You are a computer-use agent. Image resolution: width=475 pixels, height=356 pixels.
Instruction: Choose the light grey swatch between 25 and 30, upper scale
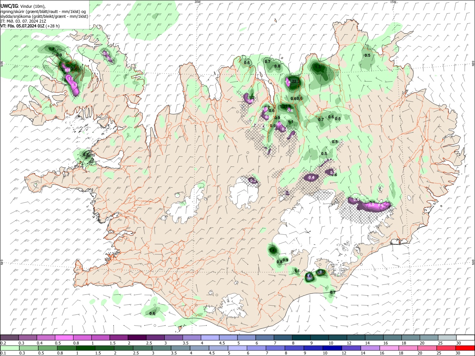coord(447,337)
